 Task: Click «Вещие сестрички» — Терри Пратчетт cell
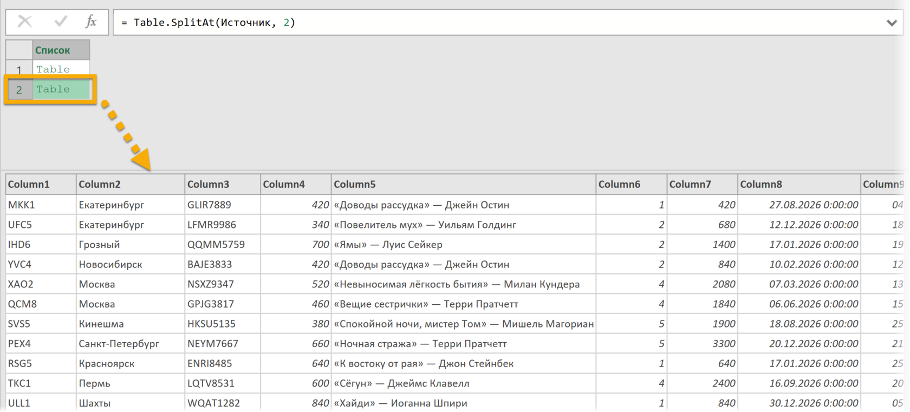(464, 304)
